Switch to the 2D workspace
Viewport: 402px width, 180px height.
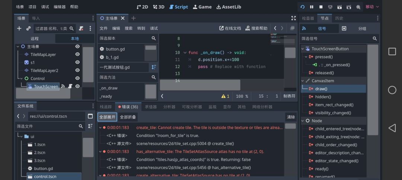pos(142,7)
